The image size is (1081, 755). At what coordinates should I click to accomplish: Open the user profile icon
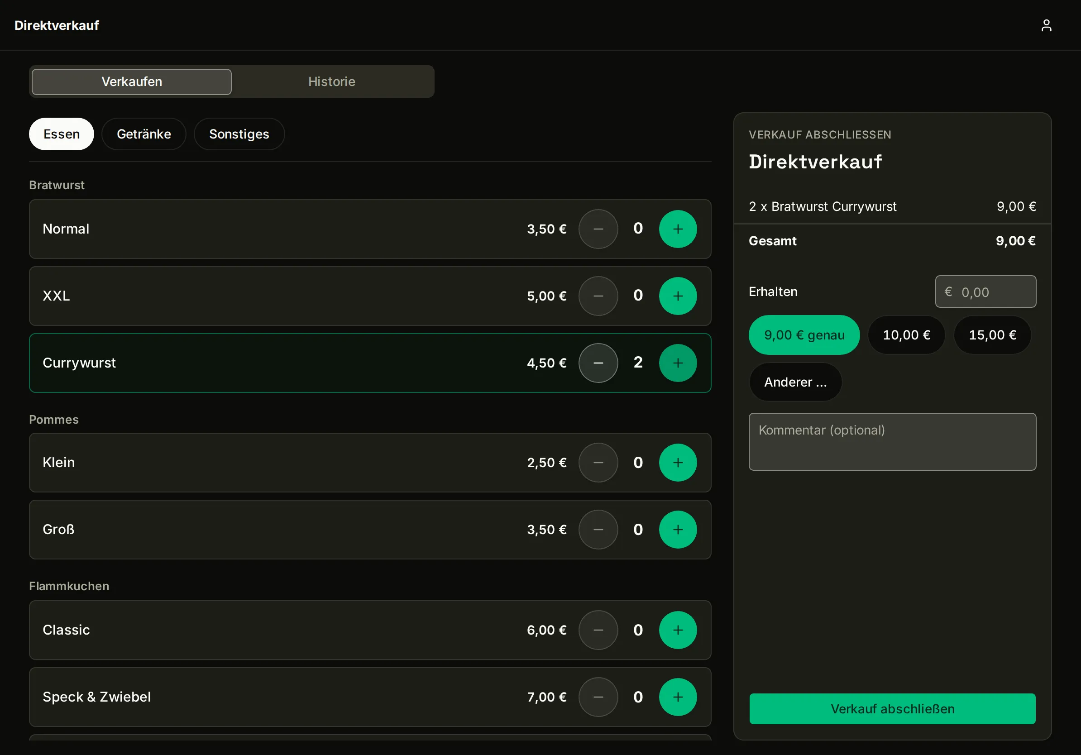1046,25
